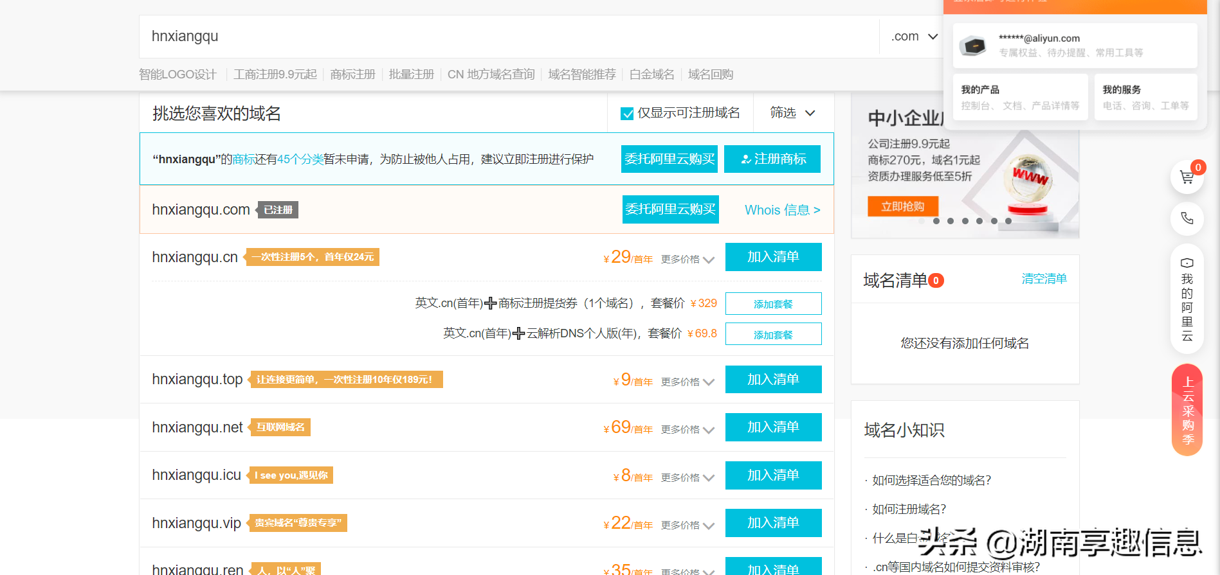Open 如何选择适合您的域名? article
Image resolution: width=1220 pixels, height=575 pixels.
click(x=931, y=481)
